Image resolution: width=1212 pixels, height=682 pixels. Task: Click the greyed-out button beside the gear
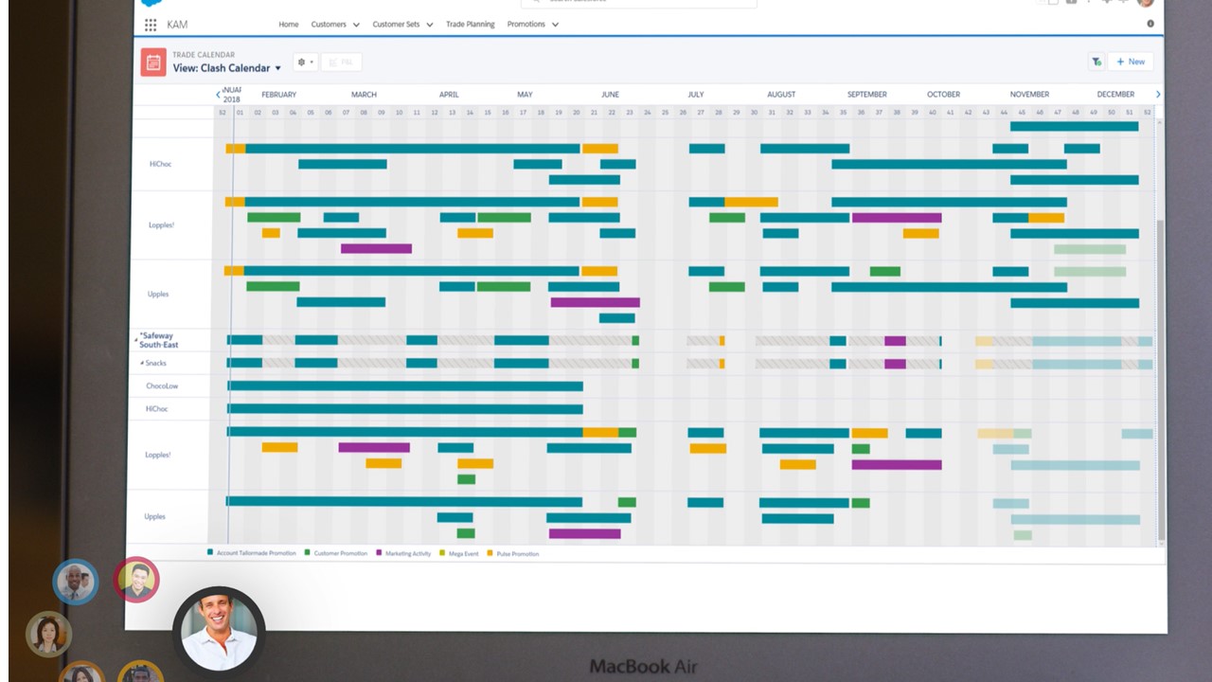pyautogui.click(x=341, y=63)
